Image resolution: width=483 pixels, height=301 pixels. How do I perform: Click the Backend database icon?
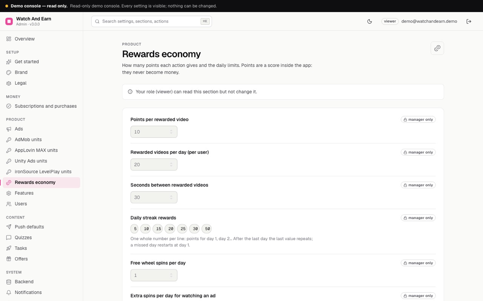coord(9,282)
